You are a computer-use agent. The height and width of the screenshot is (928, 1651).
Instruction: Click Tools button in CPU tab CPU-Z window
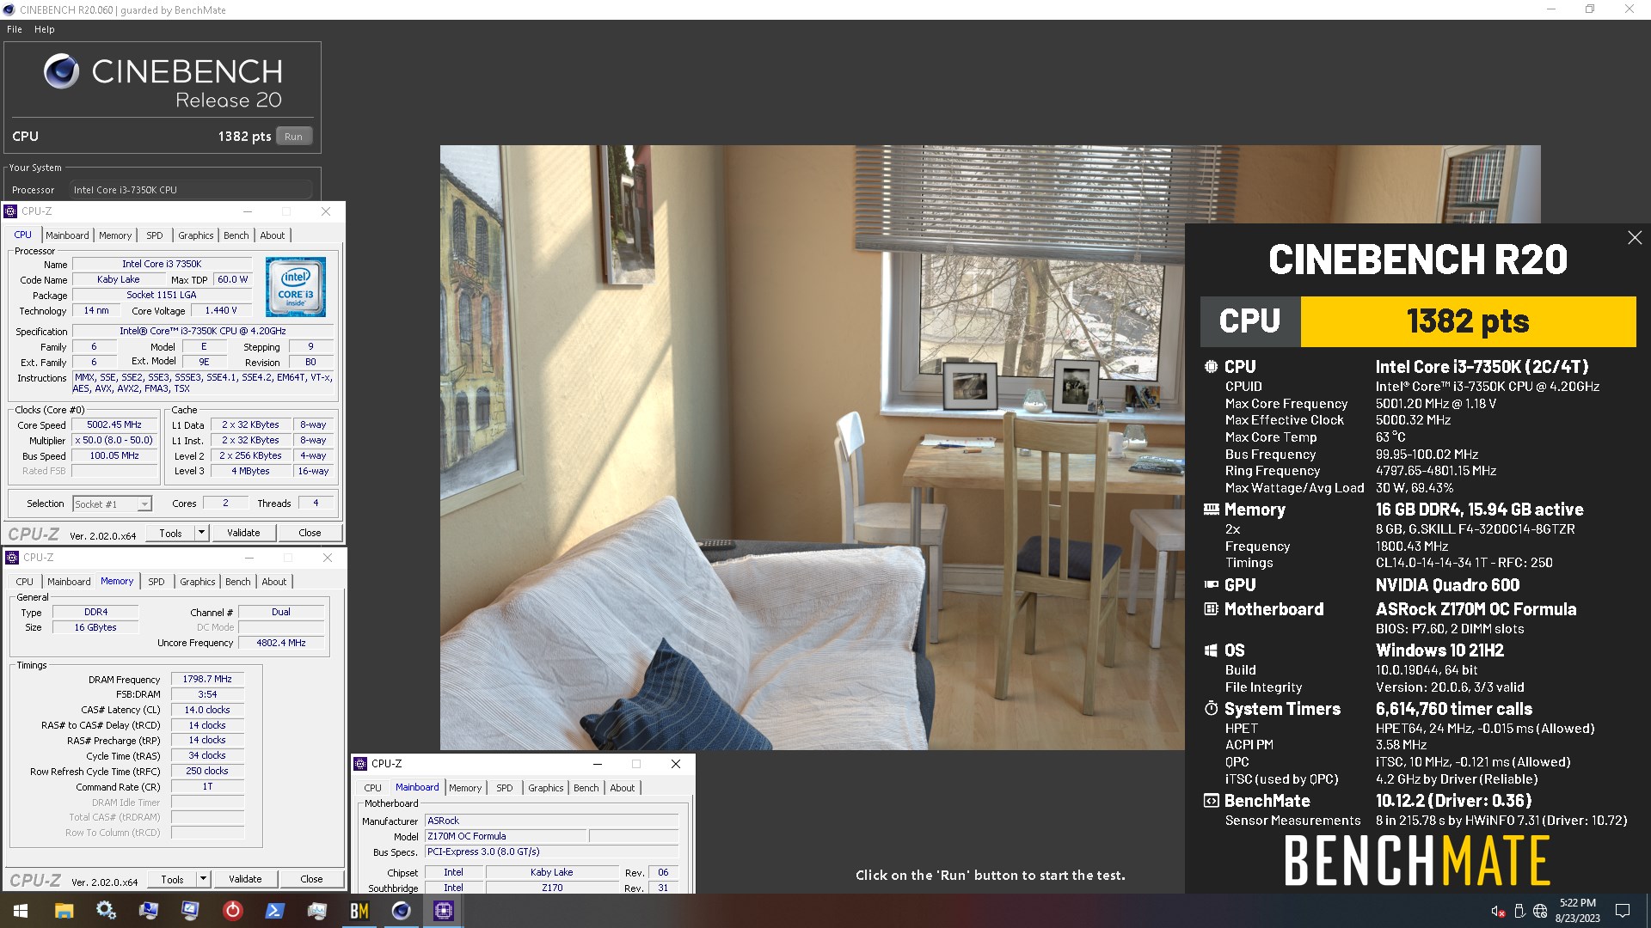point(171,534)
